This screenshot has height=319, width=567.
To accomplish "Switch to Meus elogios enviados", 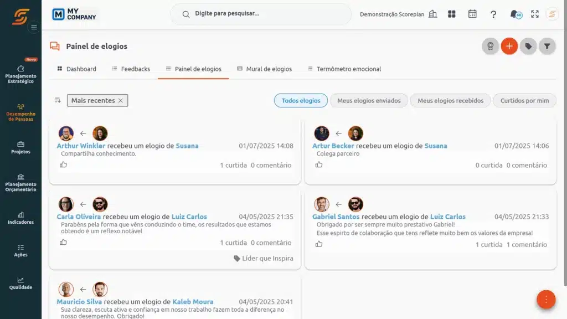I will (369, 100).
